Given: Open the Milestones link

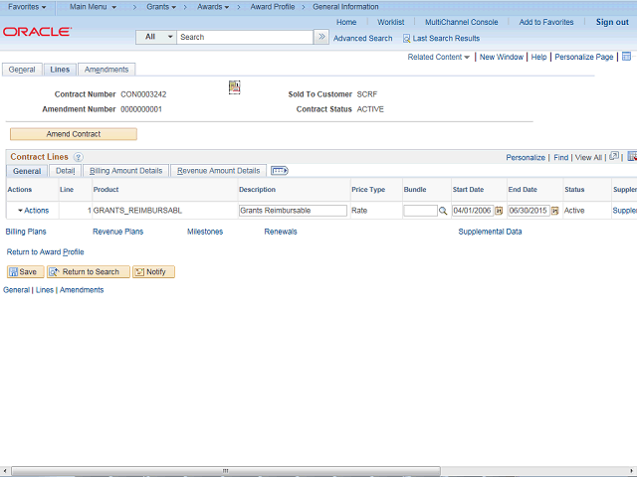Looking at the screenshot, I should tap(205, 232).
